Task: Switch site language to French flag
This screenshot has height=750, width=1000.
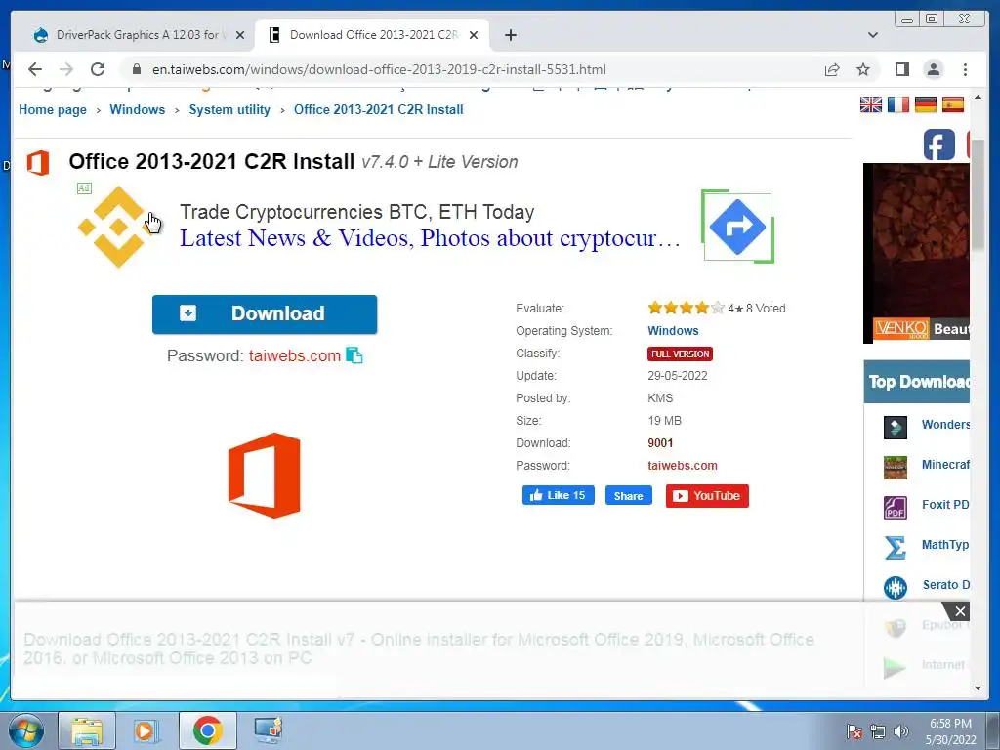Action: pyautogui.click(x=898, y=104)
